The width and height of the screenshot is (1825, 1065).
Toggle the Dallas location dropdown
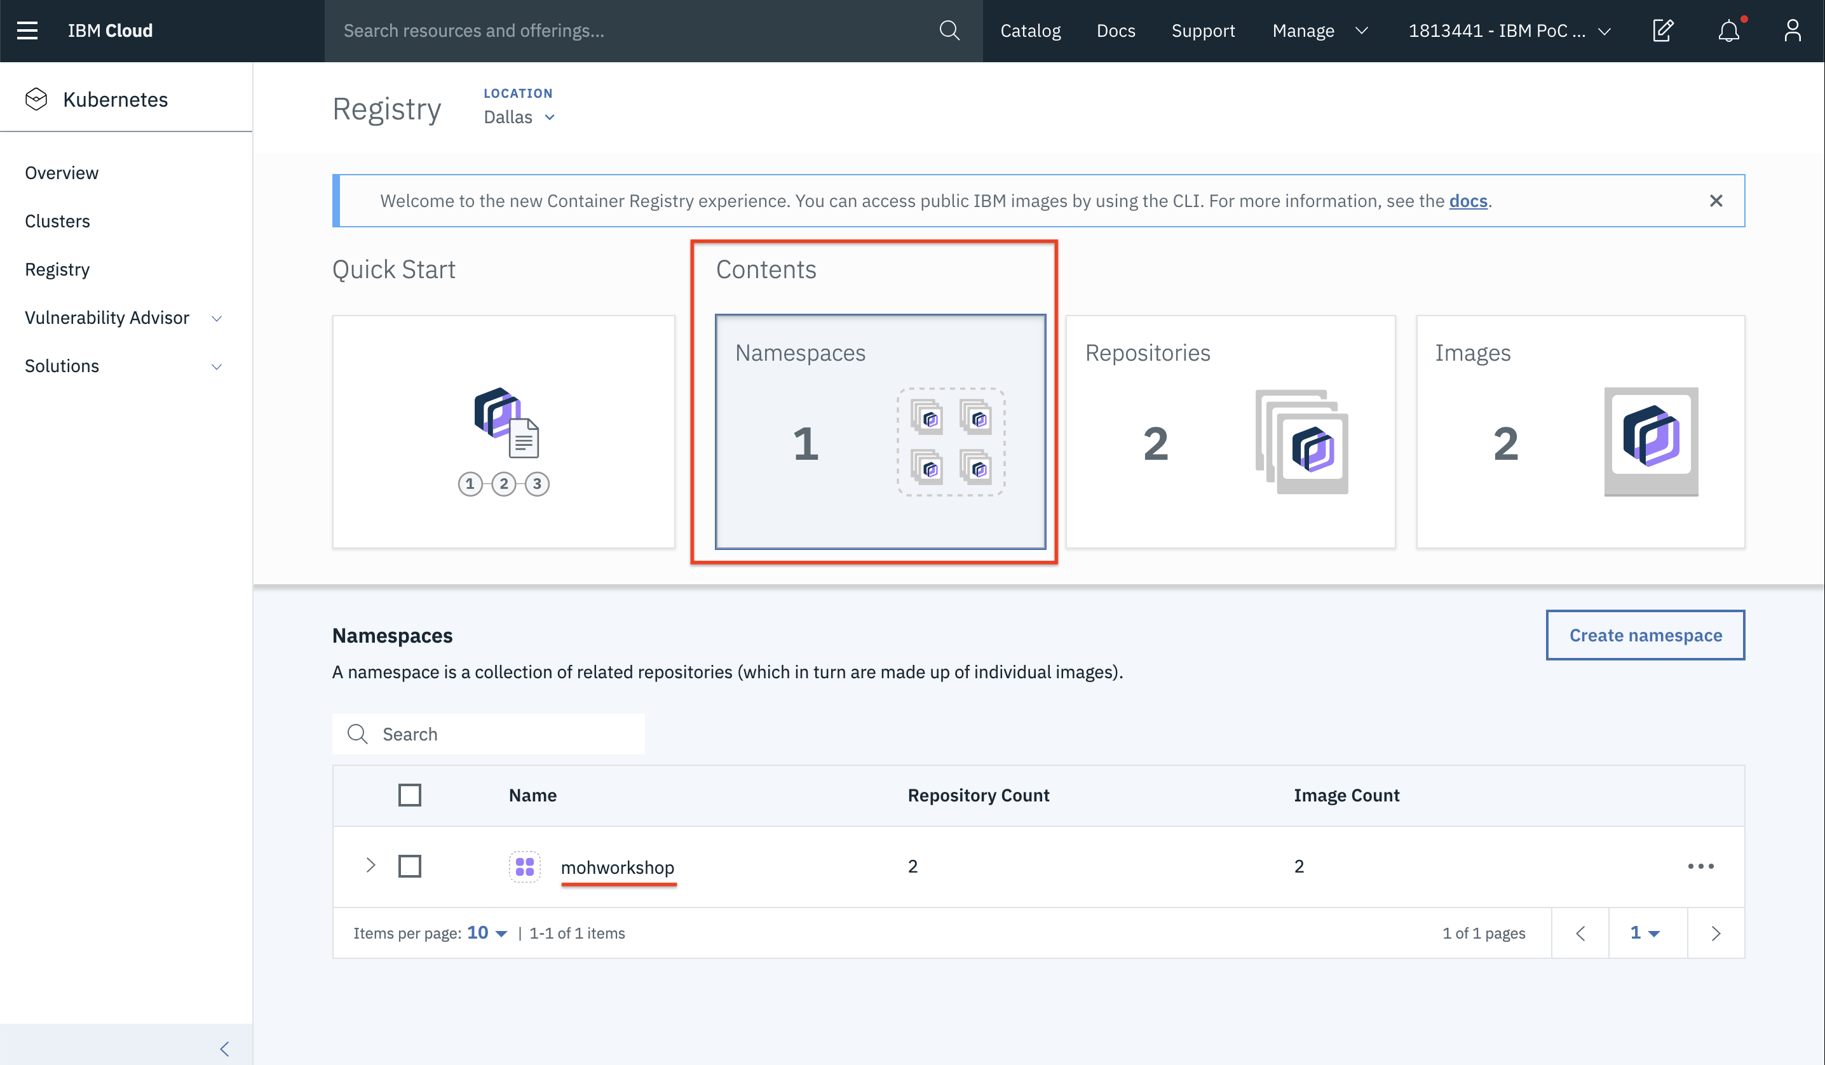[x=519, y=117]
